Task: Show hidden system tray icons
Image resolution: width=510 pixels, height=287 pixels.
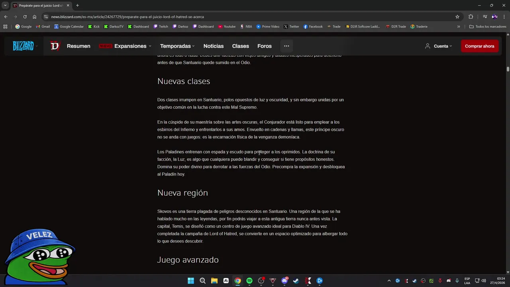Action: tap(389, 281)
